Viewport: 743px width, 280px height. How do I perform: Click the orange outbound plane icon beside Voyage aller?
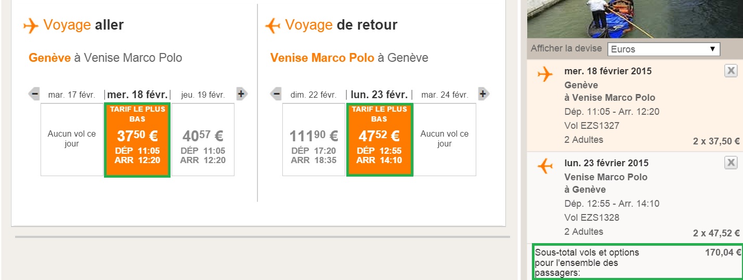click(x=31, y=25)
